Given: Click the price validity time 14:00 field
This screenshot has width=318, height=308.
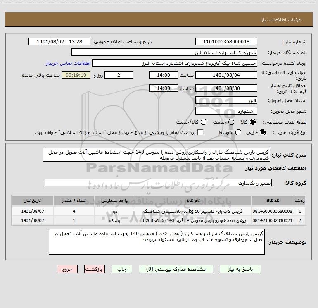Looking at the screenshot, I should [x=164, y=88].
